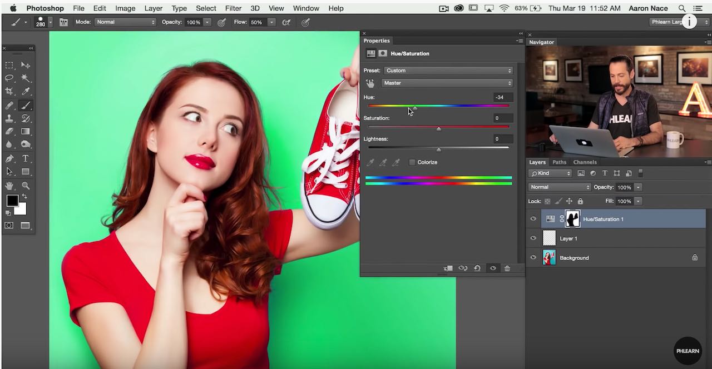Select the Horizontal Type tool
712x369 pixels.
point(26,158)
